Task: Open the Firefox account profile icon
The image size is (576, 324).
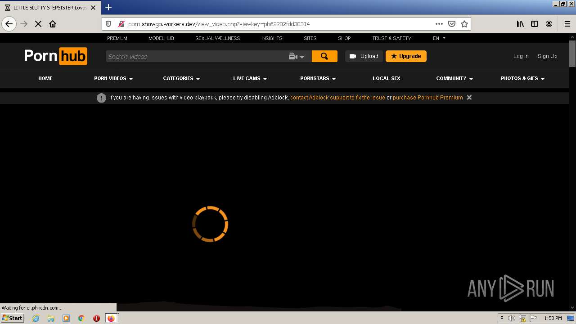Action: pos(549,24)
